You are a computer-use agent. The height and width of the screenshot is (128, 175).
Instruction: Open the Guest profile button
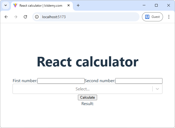152,17
